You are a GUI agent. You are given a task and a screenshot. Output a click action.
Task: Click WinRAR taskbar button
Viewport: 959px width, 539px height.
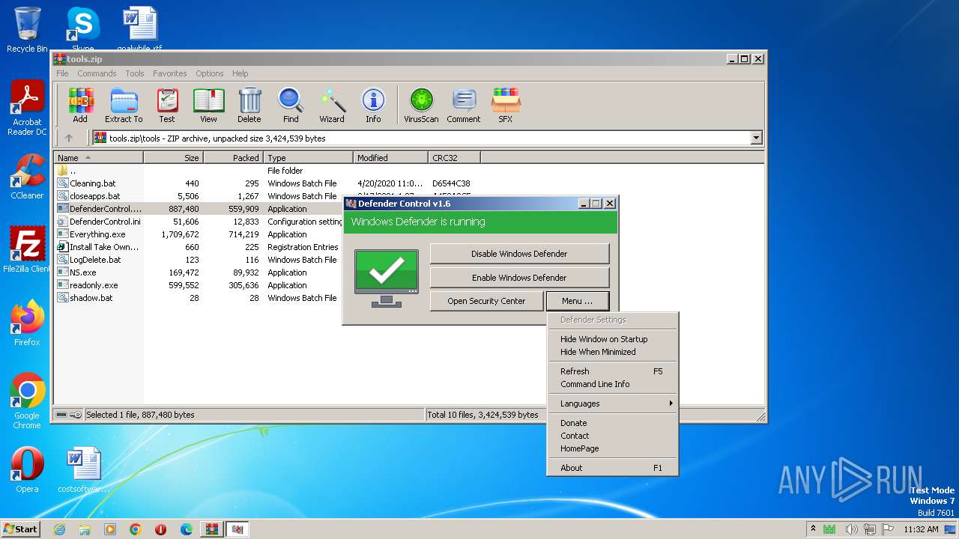[211, 529]
